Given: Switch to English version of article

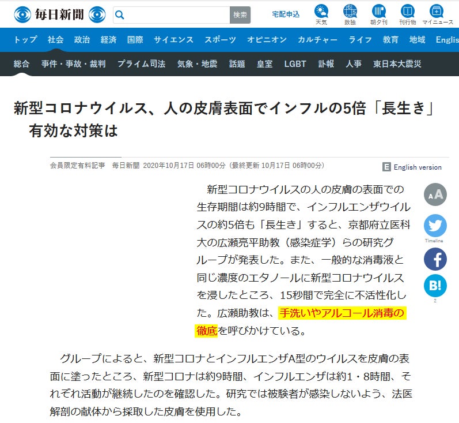Looking at the screenshot, I should point(412,167).
